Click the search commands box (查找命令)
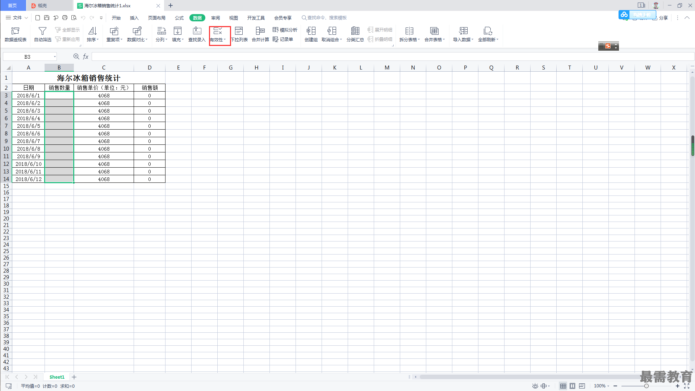This screenshot has width=695, height=391. (325, 17)
